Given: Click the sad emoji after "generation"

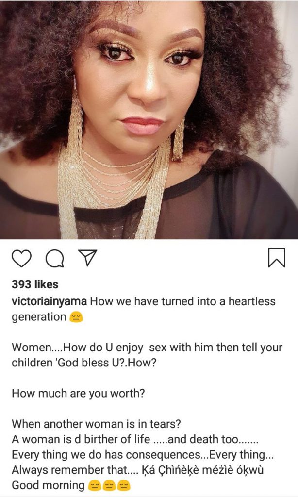Looking at the screenshot, I should coord(76,317).
